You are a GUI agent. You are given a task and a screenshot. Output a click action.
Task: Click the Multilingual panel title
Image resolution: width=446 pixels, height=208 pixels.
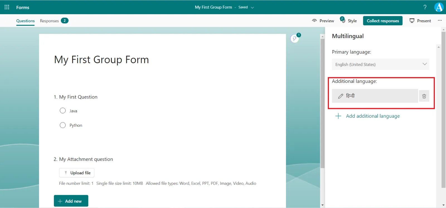[348, 36]
